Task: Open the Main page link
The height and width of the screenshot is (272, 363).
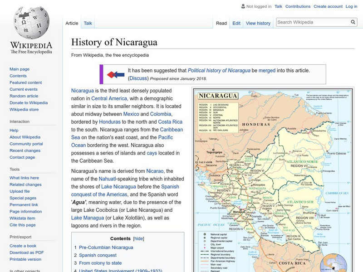Action: [20, 68]
